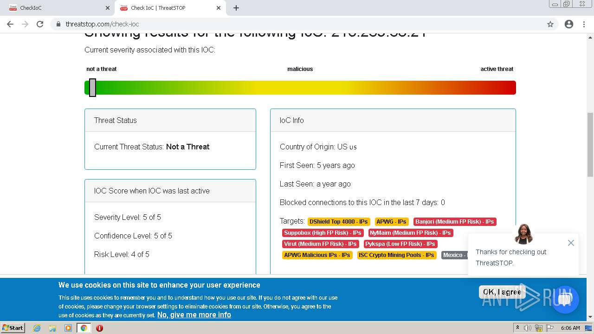Click 'Confidence Level: 5 of 5' text

133,236
